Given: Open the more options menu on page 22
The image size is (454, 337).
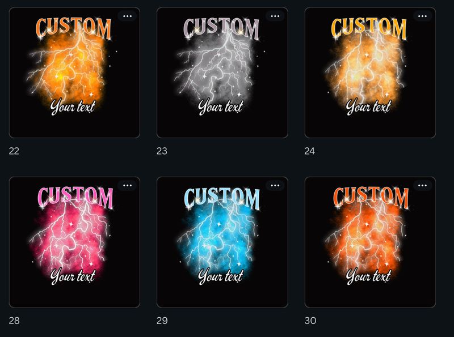Looking at the screenshot, I should coord(127,16).
